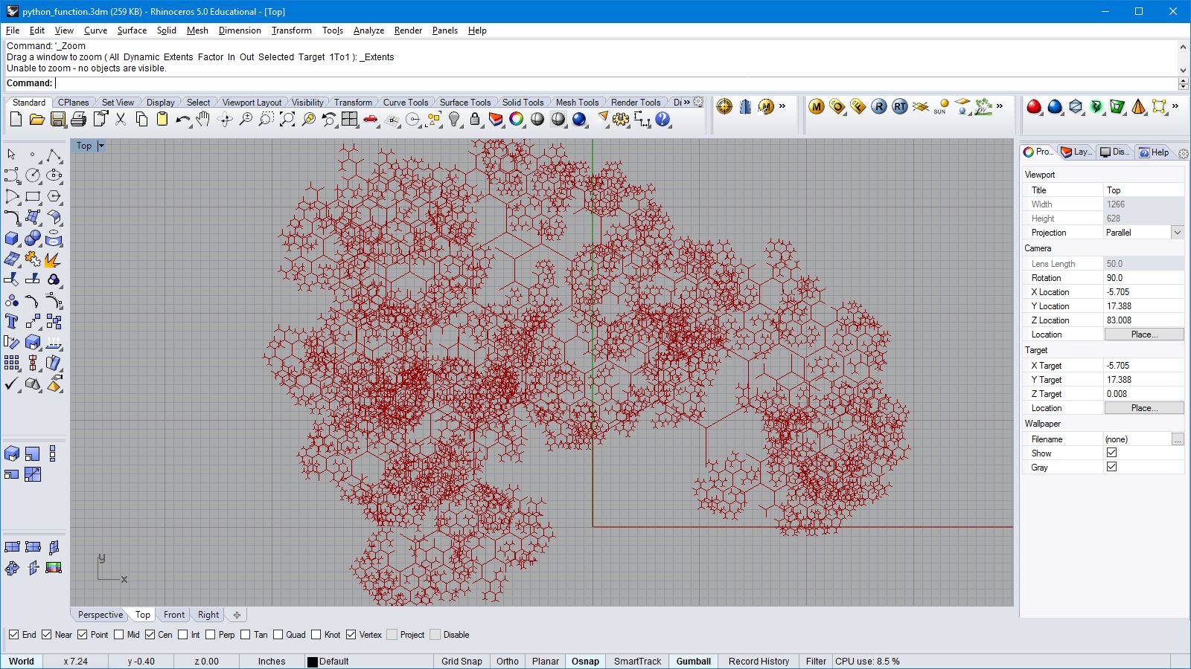1191x669 pixels.
Task: Select the Pan hand tool
Action: click(203, 120)
